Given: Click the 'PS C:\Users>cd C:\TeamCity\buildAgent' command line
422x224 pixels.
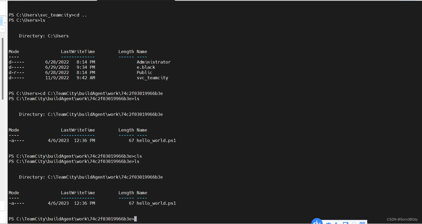Looking at the screenshot, I should point(86,93).
